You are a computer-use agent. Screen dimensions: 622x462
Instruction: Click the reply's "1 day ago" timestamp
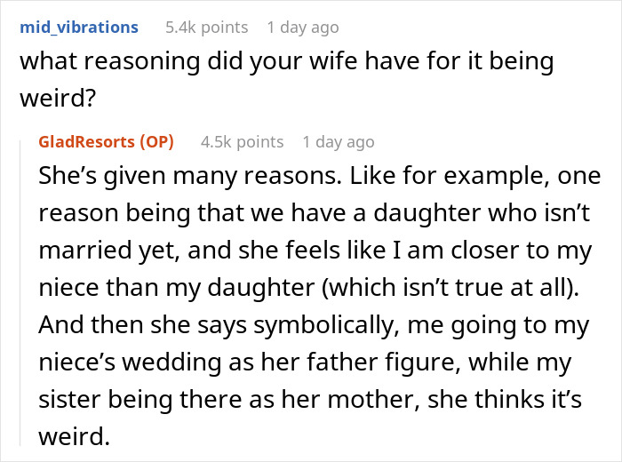tap(339, 142)
